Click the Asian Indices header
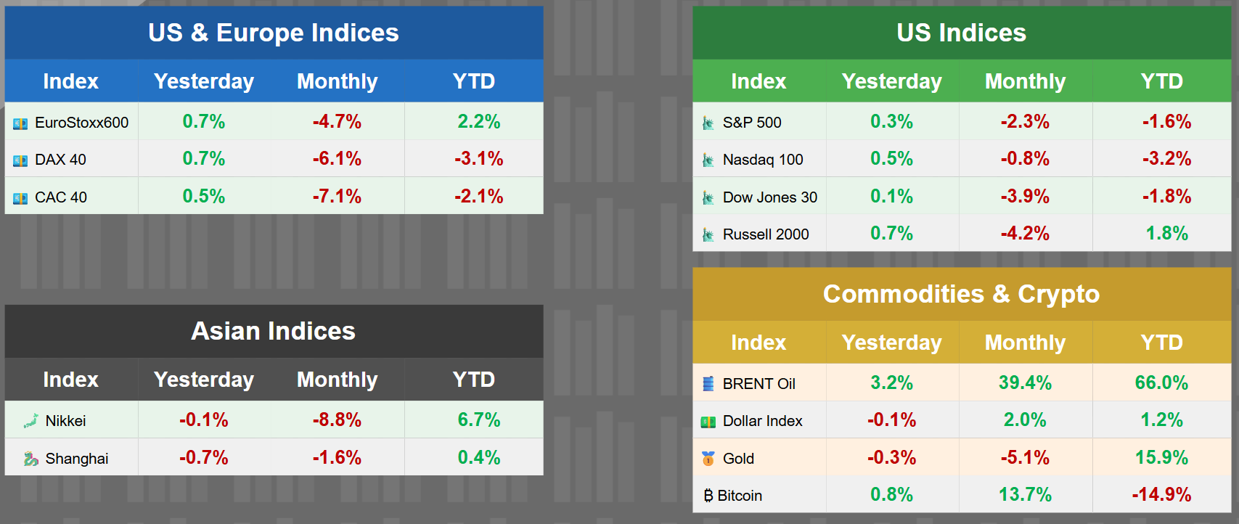Viewport: 1239px width, 524px height. [x=274, y=331]
